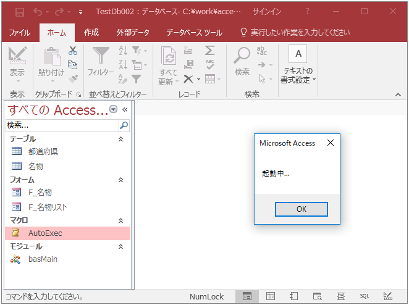Screen dimensions: 409x305
Task: Click the save record icon
Action: [x=188, y=64]
